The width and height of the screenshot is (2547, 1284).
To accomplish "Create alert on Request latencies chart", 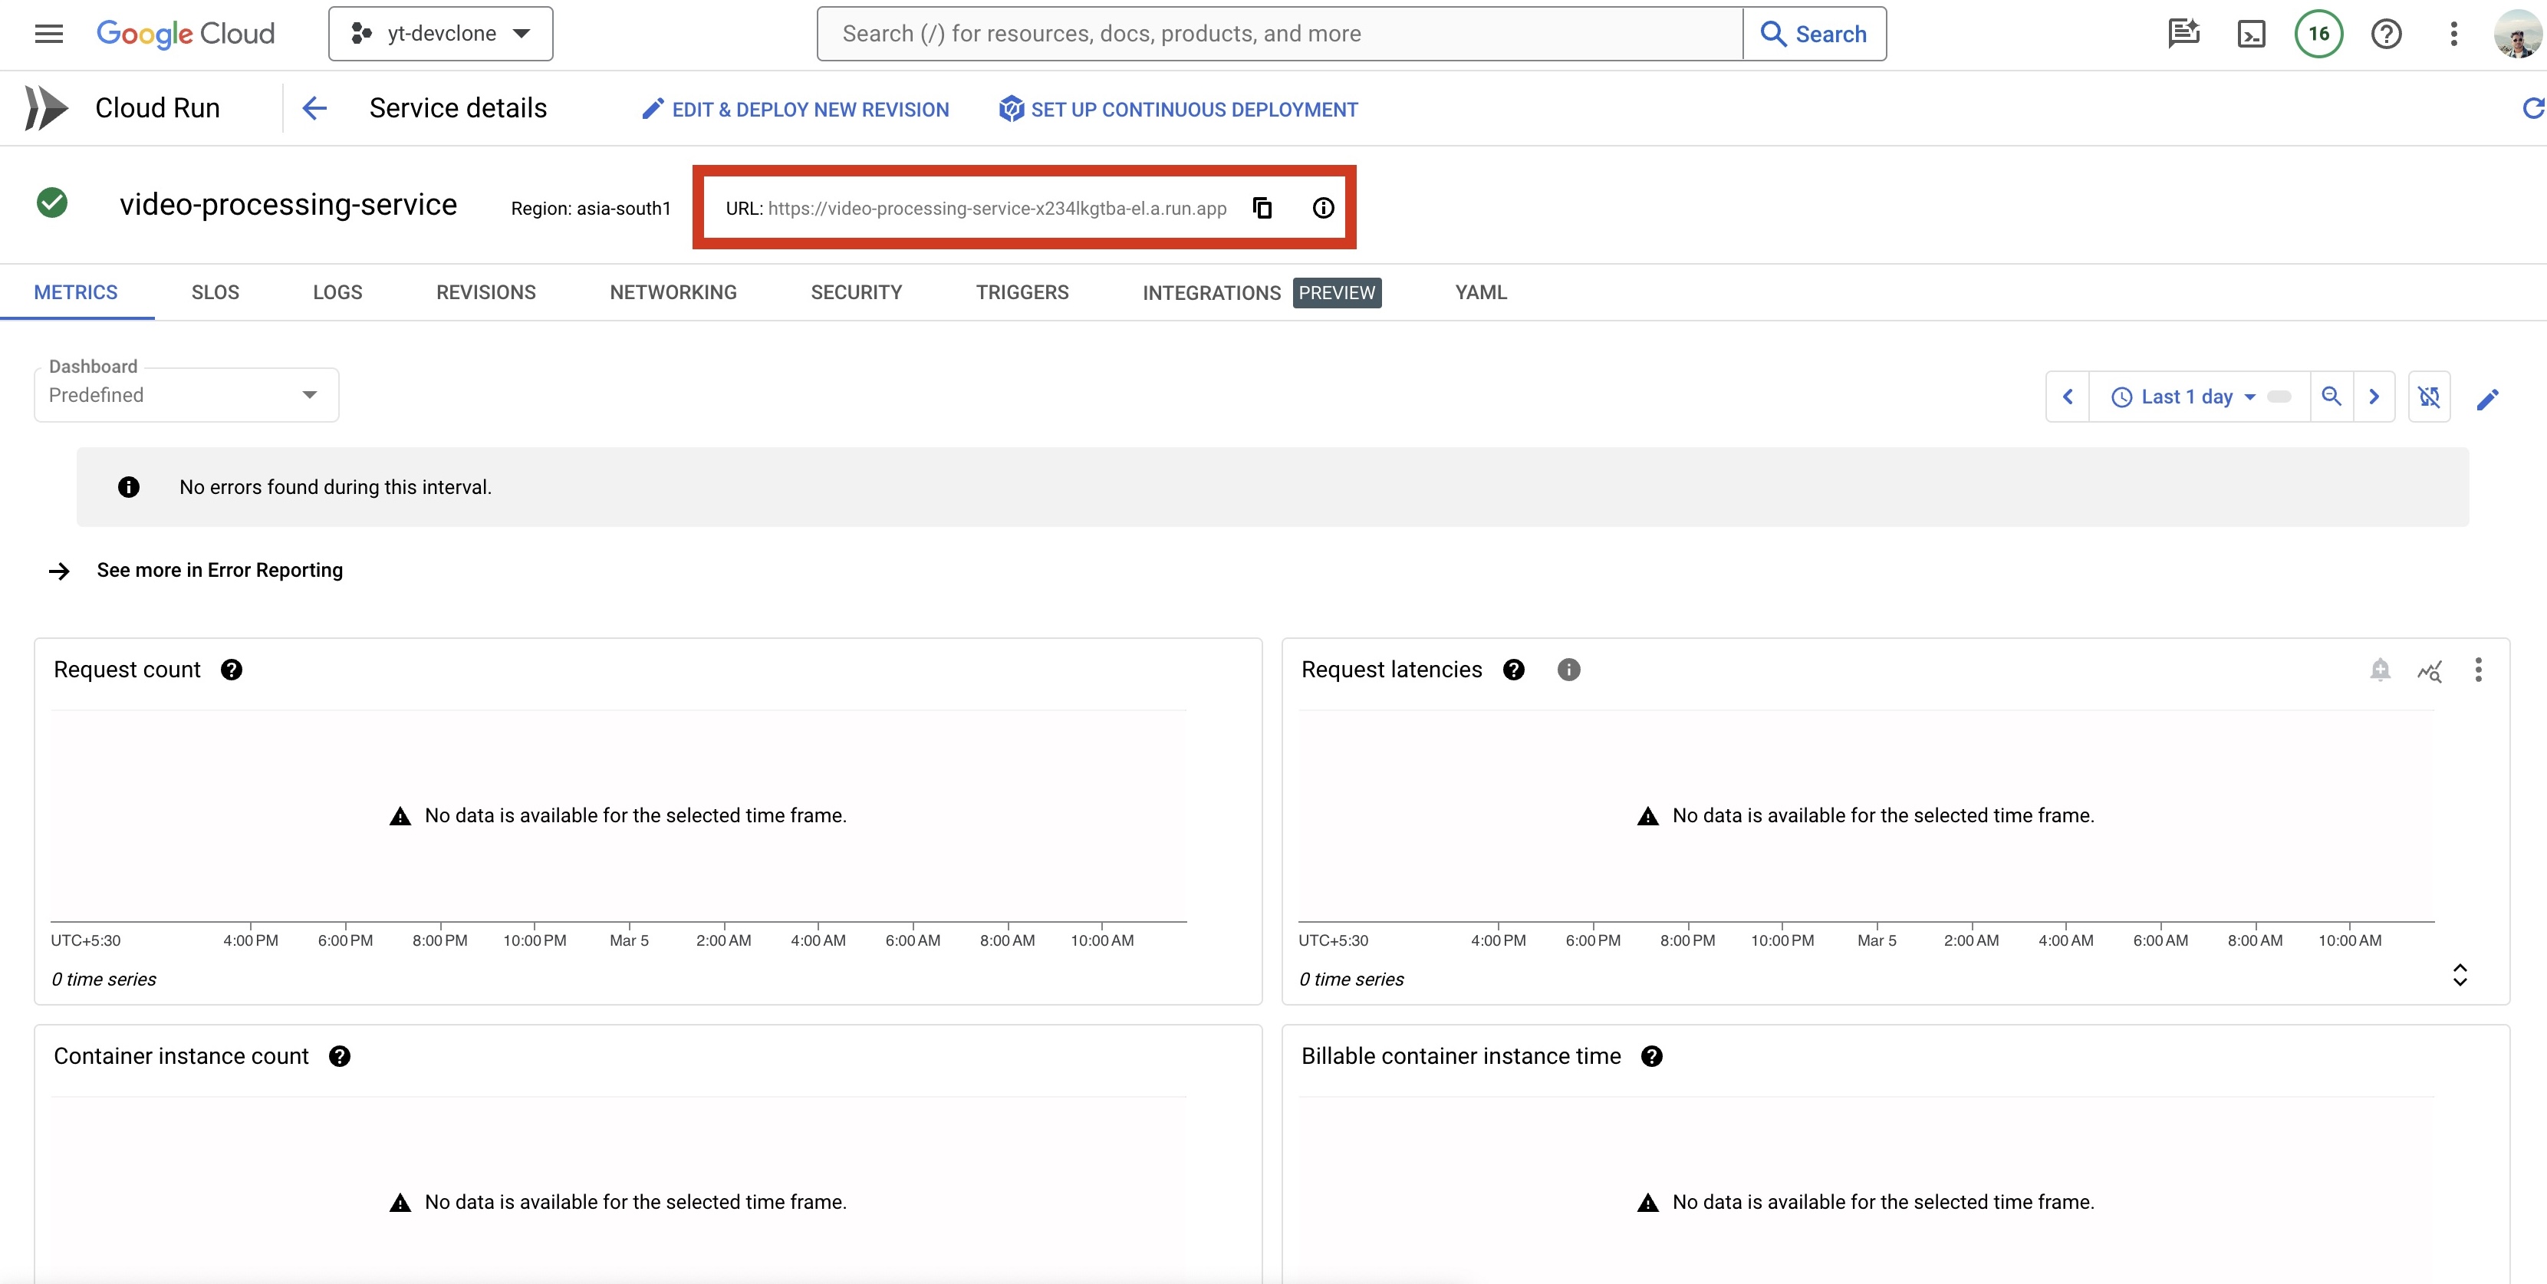I will tap(2380, 670).
